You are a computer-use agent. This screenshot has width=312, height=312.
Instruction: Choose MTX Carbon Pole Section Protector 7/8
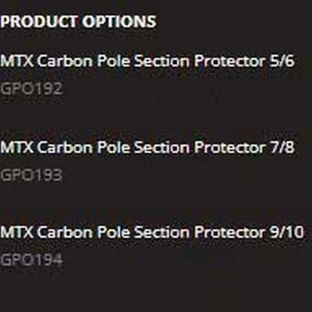[x=147, y=148]
